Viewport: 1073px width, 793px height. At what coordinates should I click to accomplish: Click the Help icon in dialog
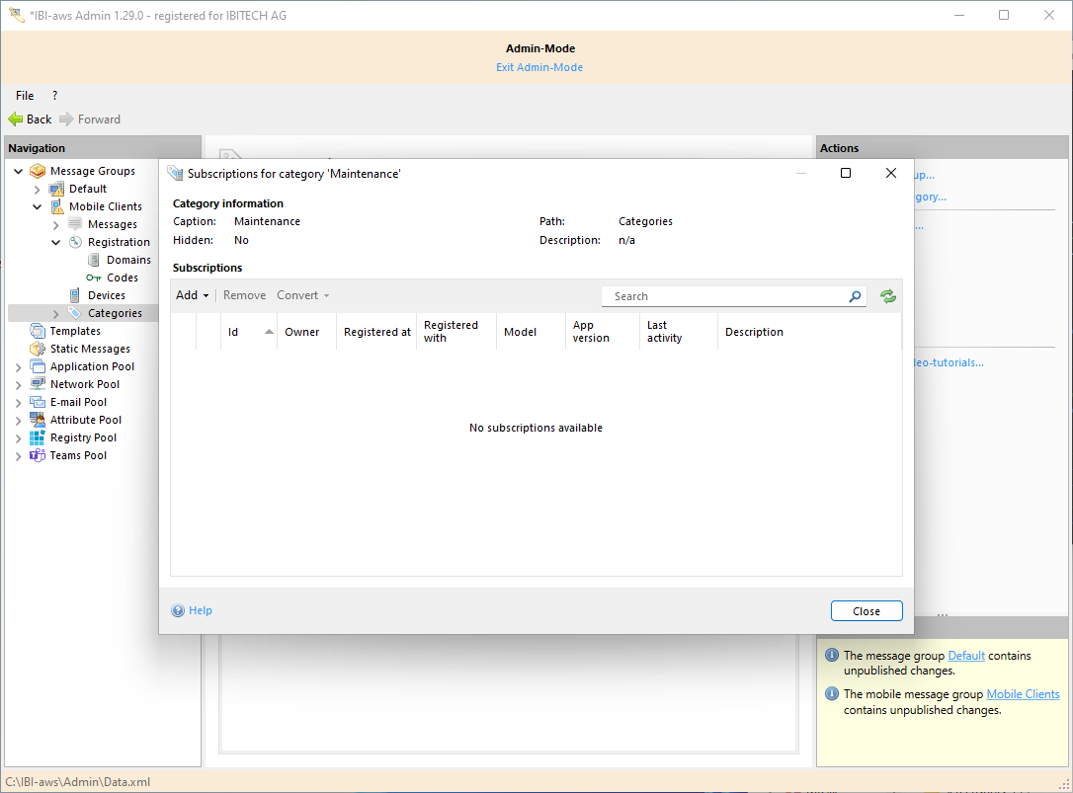pos(179,610)
